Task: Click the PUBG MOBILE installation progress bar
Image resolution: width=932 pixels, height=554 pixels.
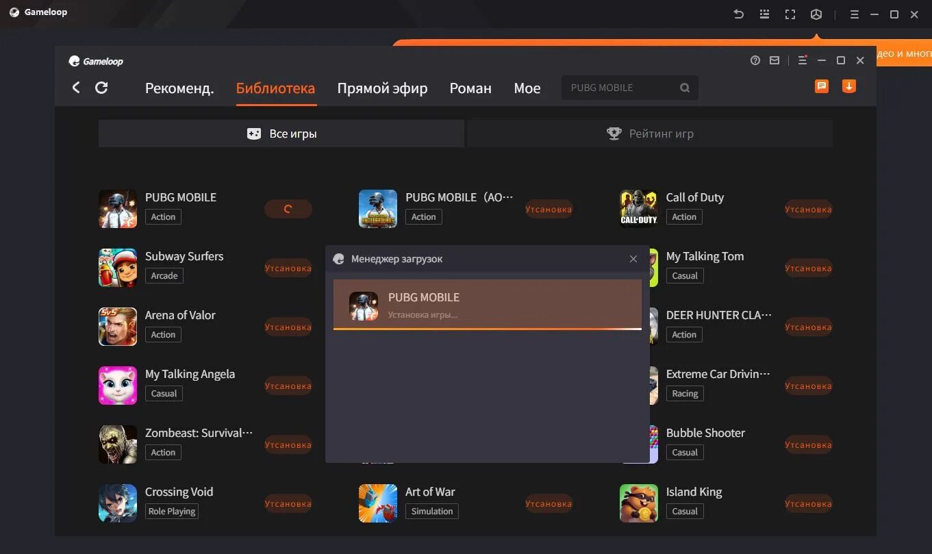Action: (488, 329)
